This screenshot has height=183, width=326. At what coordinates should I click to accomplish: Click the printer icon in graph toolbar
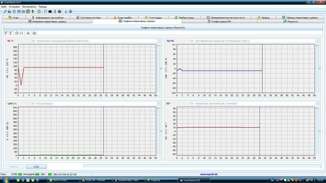click(x=28, y=33)
